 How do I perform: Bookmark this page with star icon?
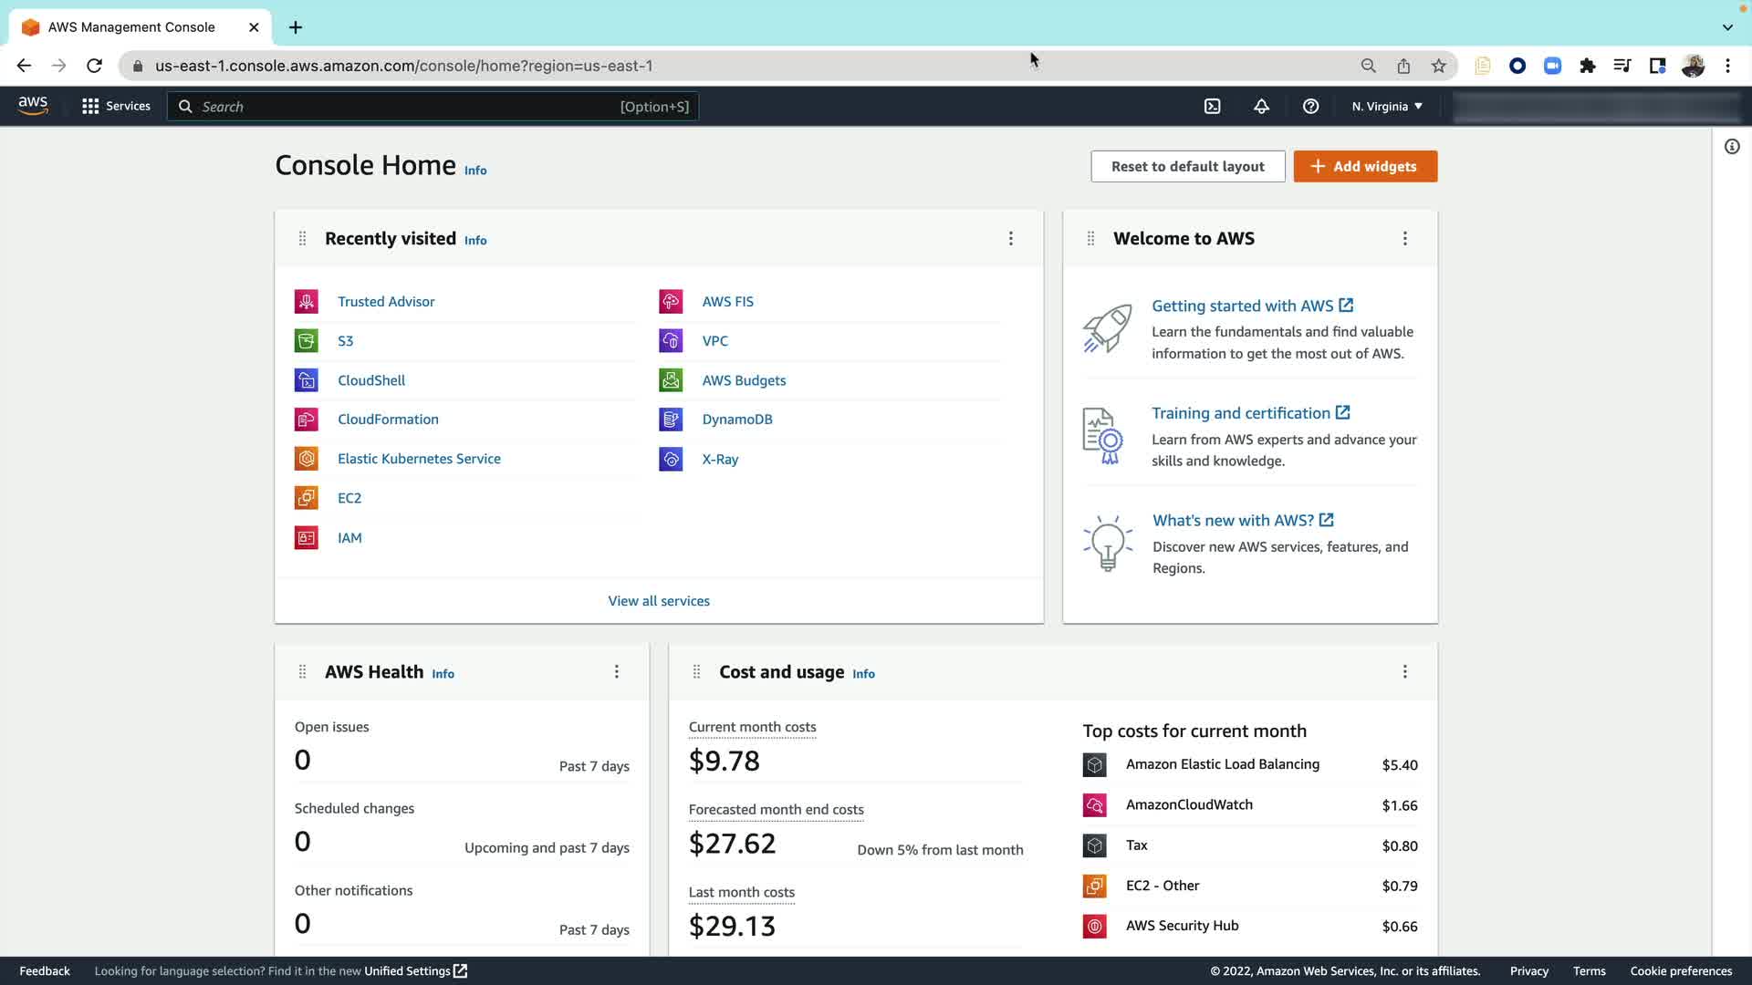[1438, 66]
